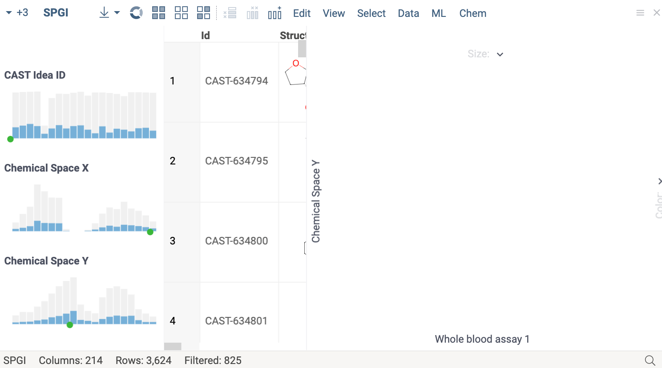Select the first grid layout icon
The image size is (662, 368).
click(x=158, y=12)
